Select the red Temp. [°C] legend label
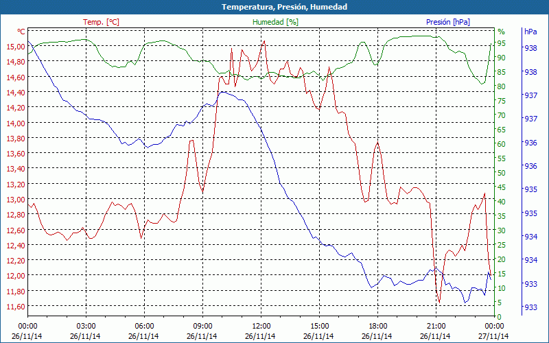Screen dimensions: 549x343 click(101, 22)
